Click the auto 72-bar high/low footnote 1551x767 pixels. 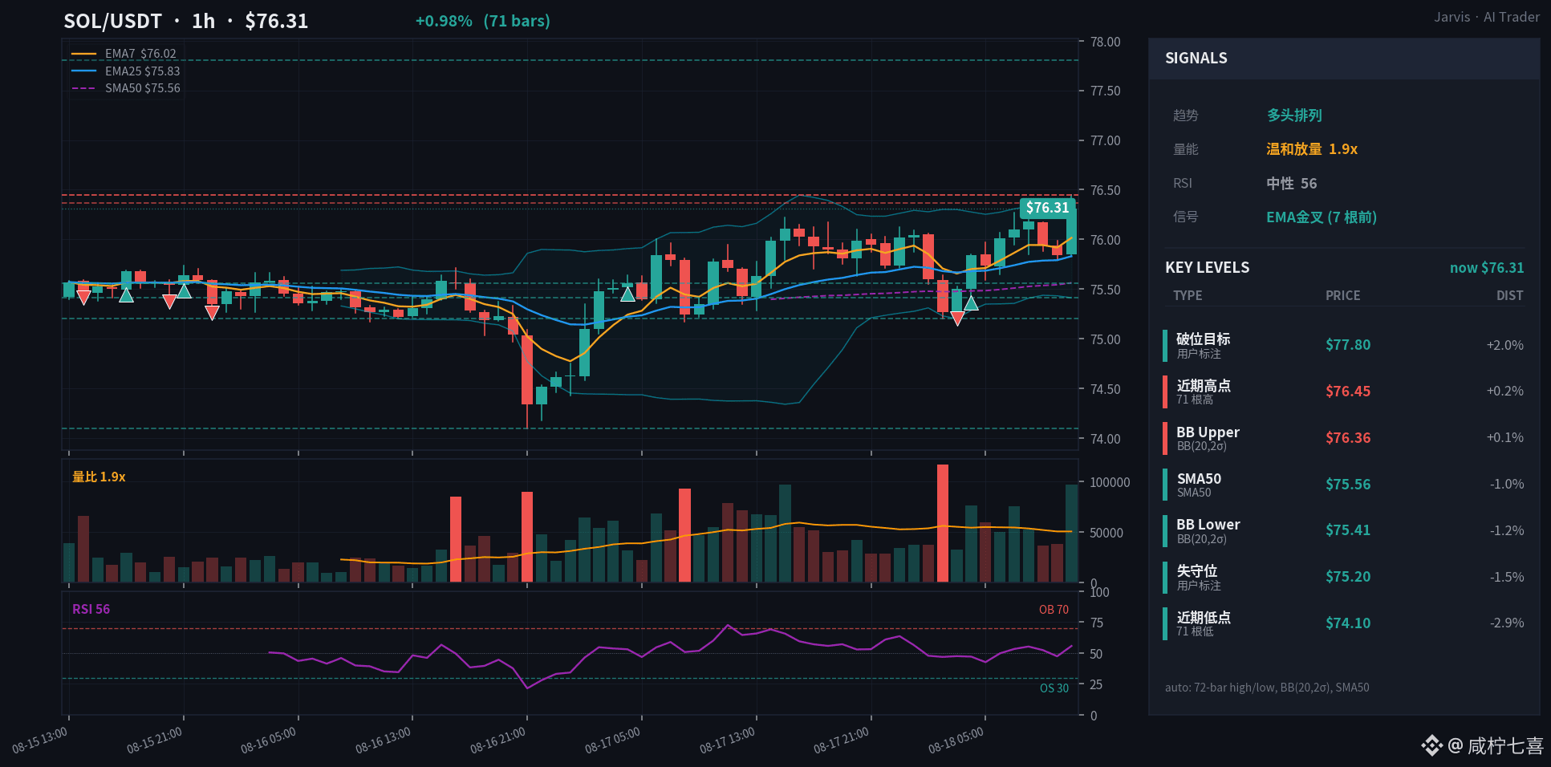coord(1267,688)
